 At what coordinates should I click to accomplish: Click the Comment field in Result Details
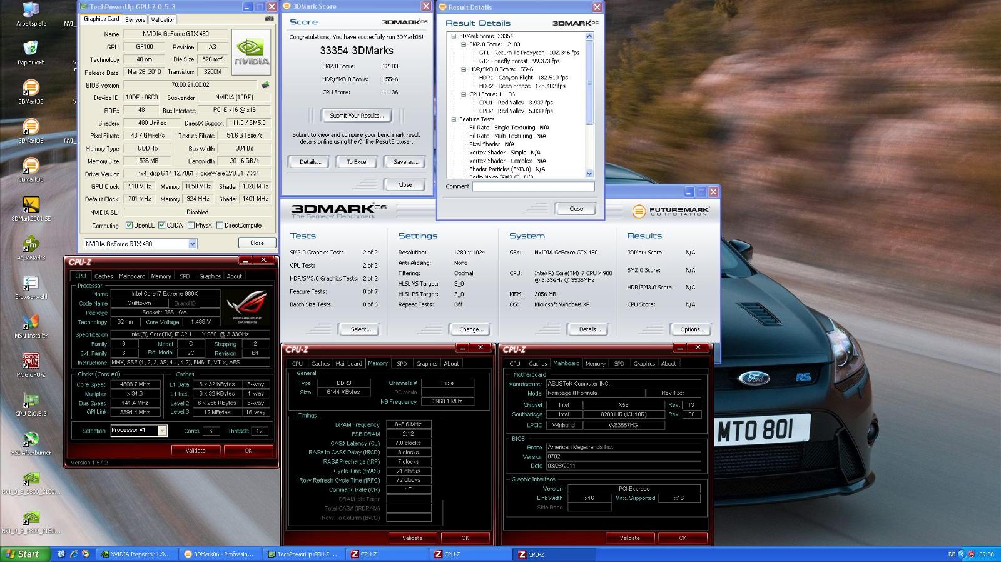pyautogui.click(x=533, y=186)
